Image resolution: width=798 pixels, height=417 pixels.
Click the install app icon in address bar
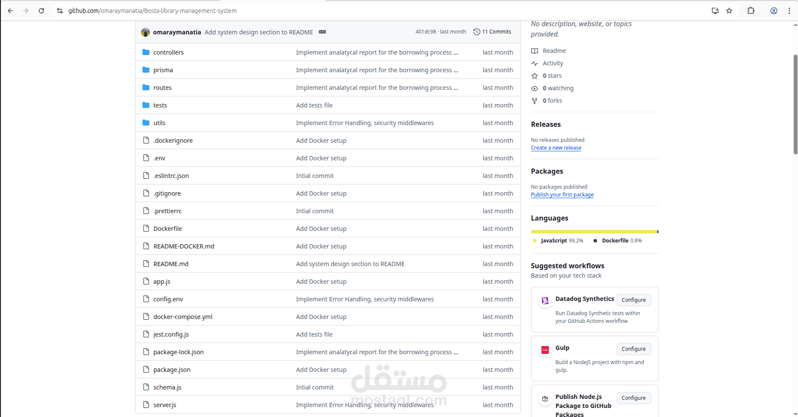715,11
